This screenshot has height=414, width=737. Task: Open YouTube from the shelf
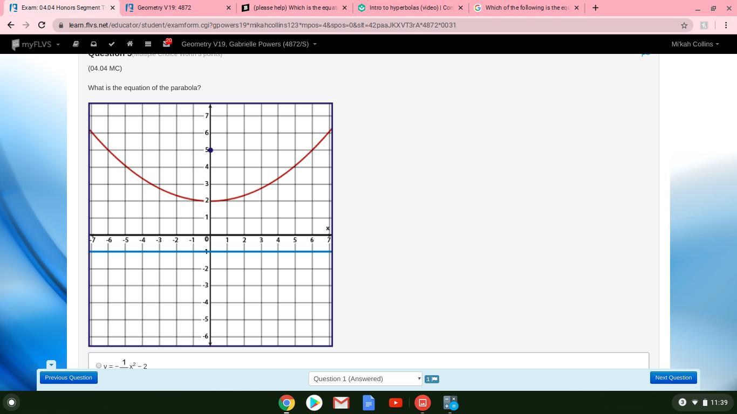pos(395,403)
